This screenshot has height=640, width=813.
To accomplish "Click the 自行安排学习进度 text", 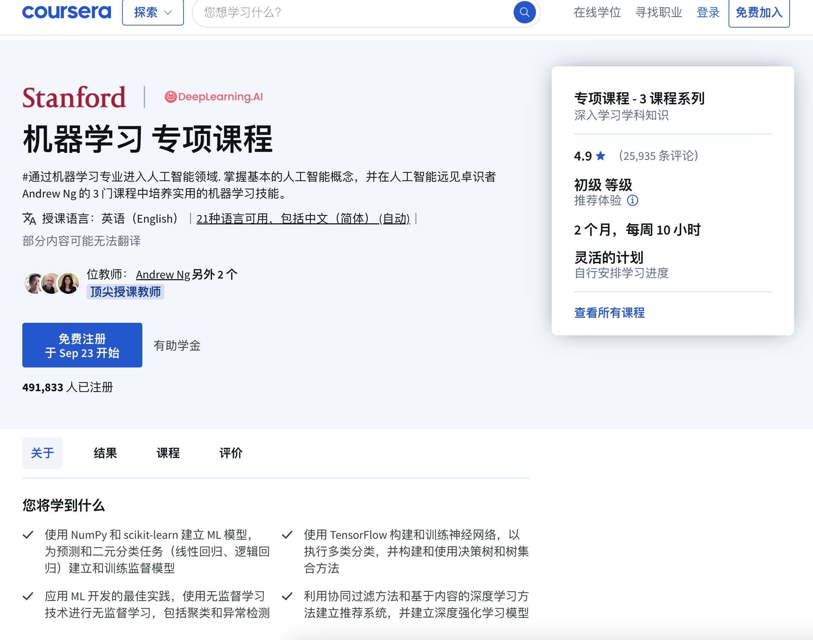I will [x=621, y=273].
